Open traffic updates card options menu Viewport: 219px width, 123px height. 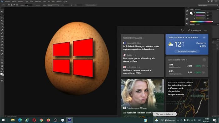click(205, 82)
